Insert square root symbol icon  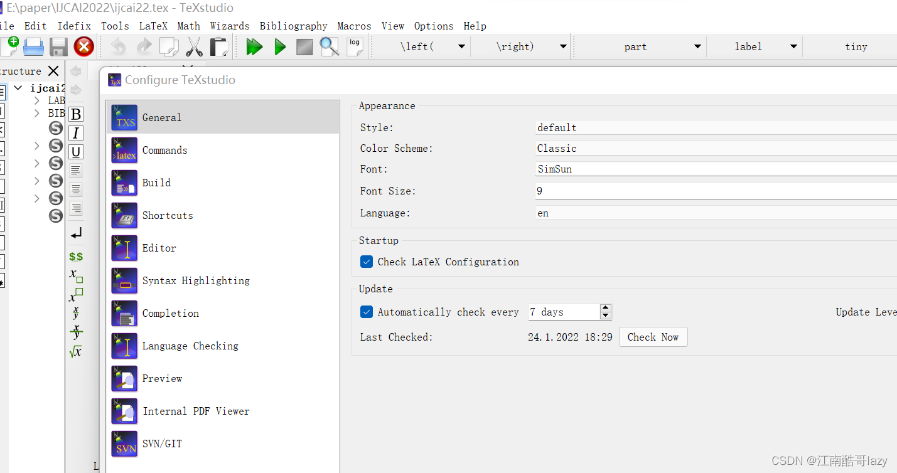(x=76, y=352)
